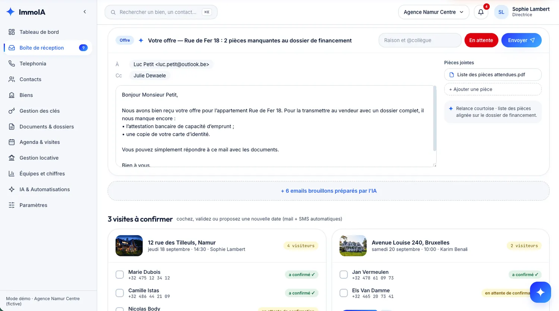Click the Offre tag label
This screenshot has width=559, height=311.
[x=125, y=40]
